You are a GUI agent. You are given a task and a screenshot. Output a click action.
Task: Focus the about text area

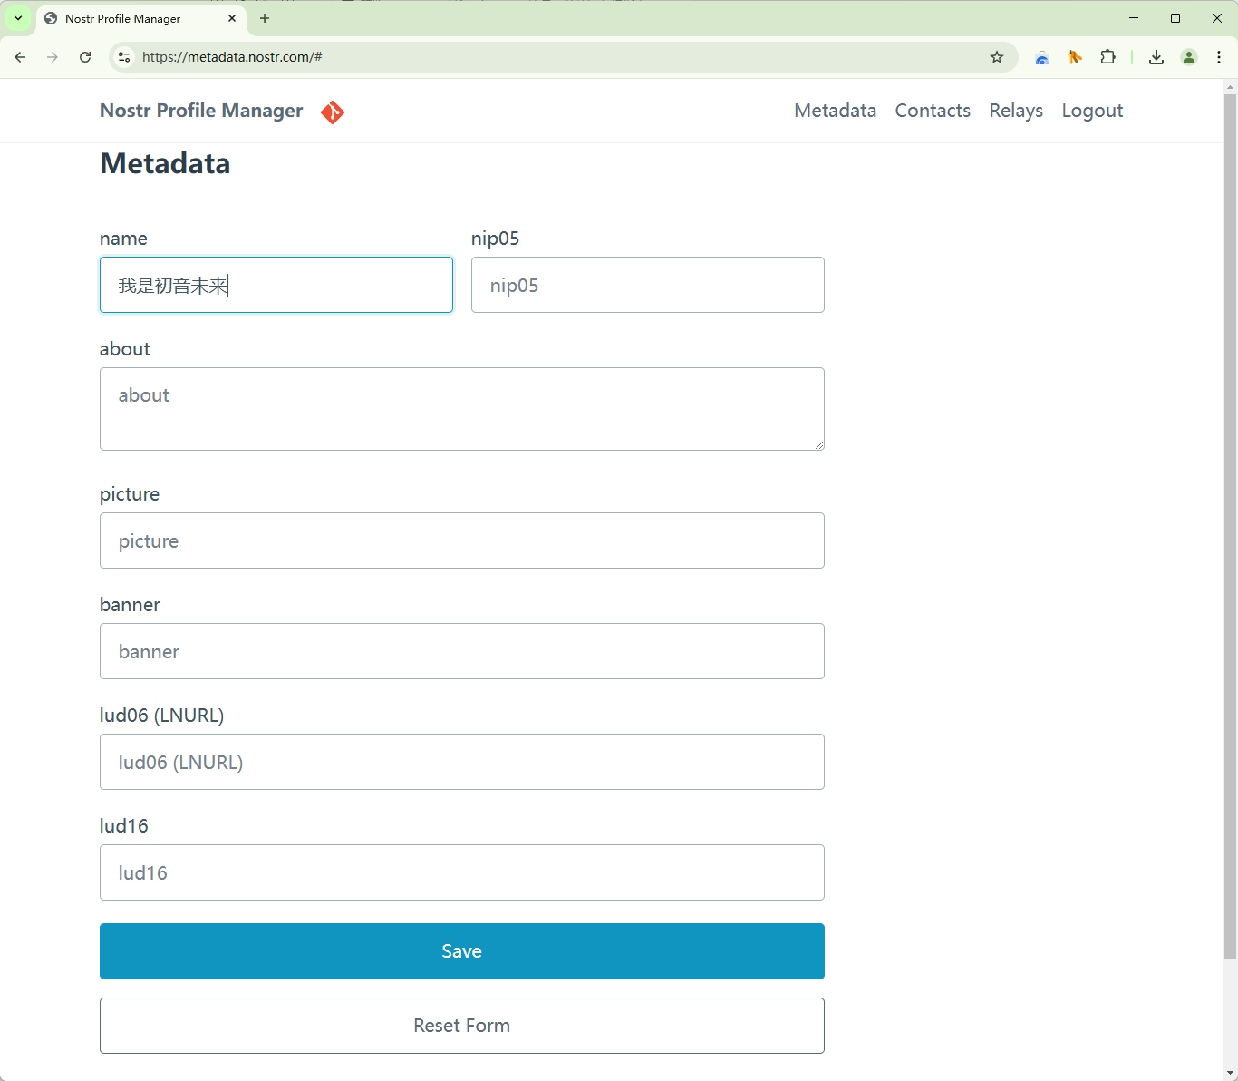pos(461,409)
